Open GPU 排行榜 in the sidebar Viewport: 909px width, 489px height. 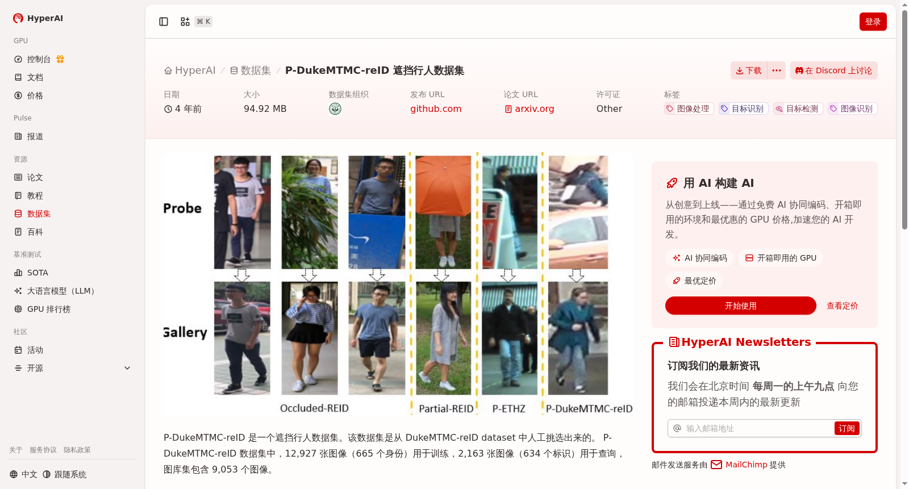click(x=49, y=309)
